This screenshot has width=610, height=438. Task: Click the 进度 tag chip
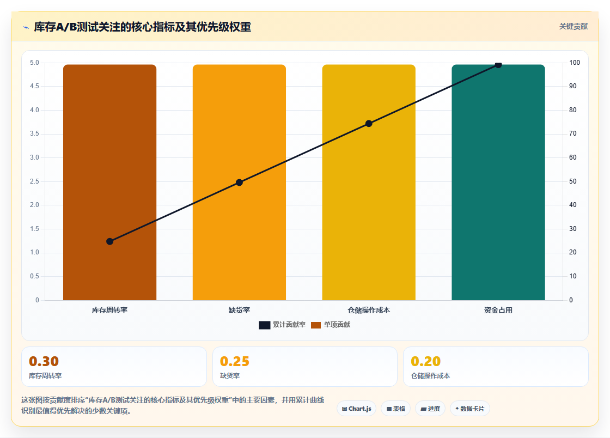tap(430, 409)
